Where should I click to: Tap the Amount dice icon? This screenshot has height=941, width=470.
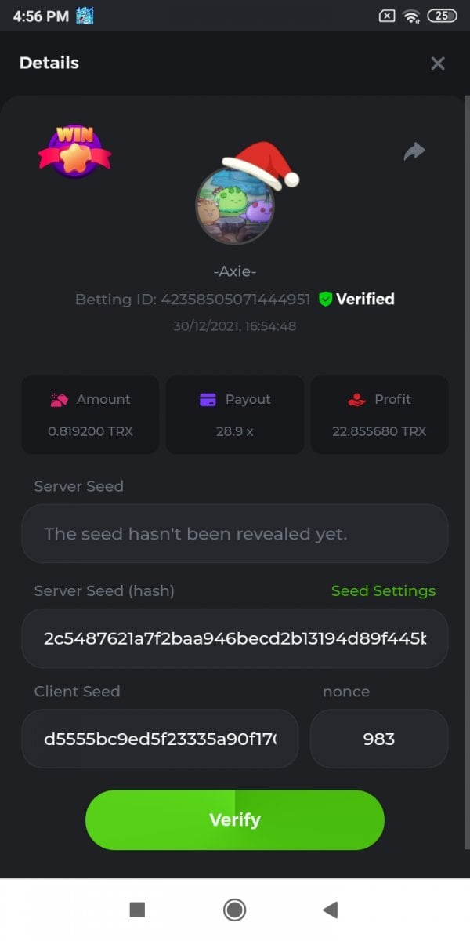click(x=59, y=400)
